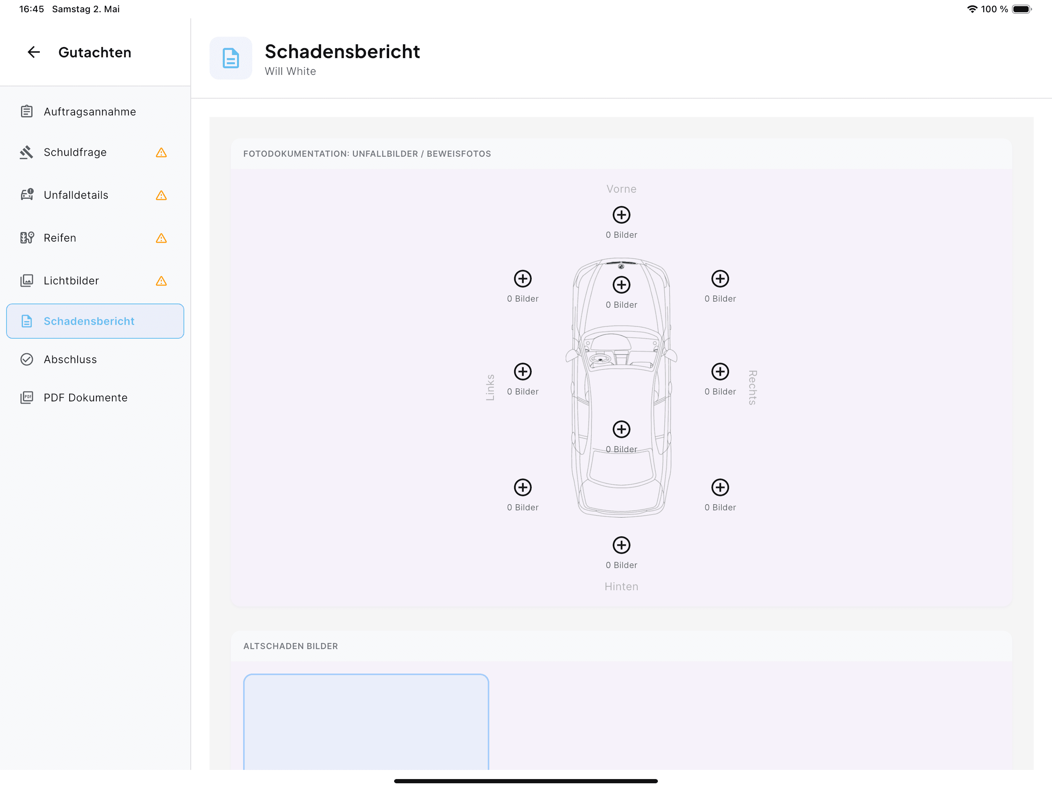Image resolution: width=1052 pixels, height=789 pixels.
Task: Click the Schadensbericht page title
Action: [342, 51]
